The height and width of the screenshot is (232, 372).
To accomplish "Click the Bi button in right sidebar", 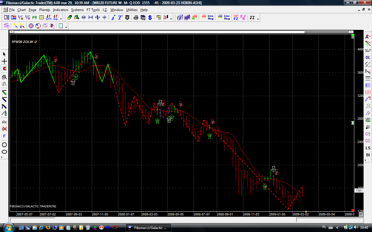I will (x=368, y=155).
